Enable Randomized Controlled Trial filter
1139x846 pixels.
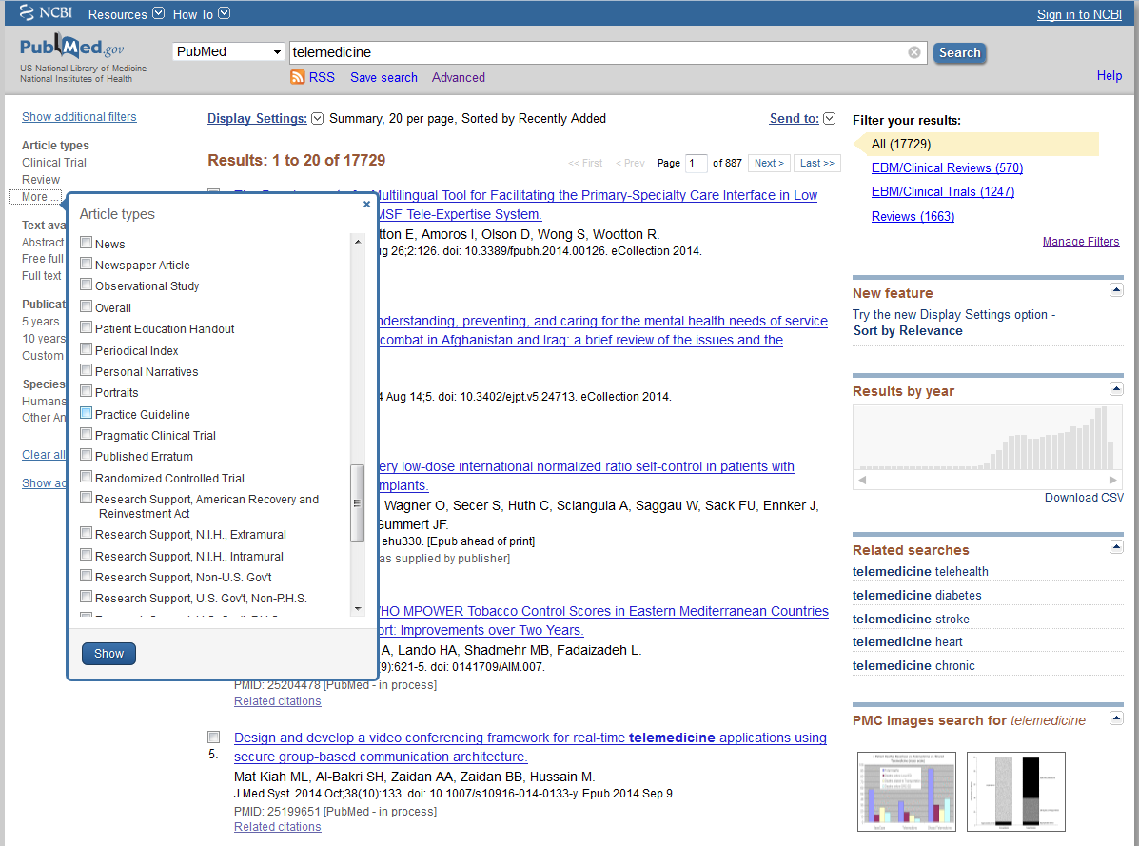click(x=87, y=477)
